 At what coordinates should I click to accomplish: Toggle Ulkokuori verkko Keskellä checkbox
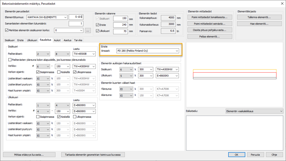click(x=59, y=117)
